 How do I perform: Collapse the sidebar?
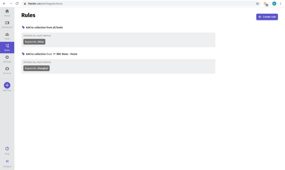click(7, 163)
